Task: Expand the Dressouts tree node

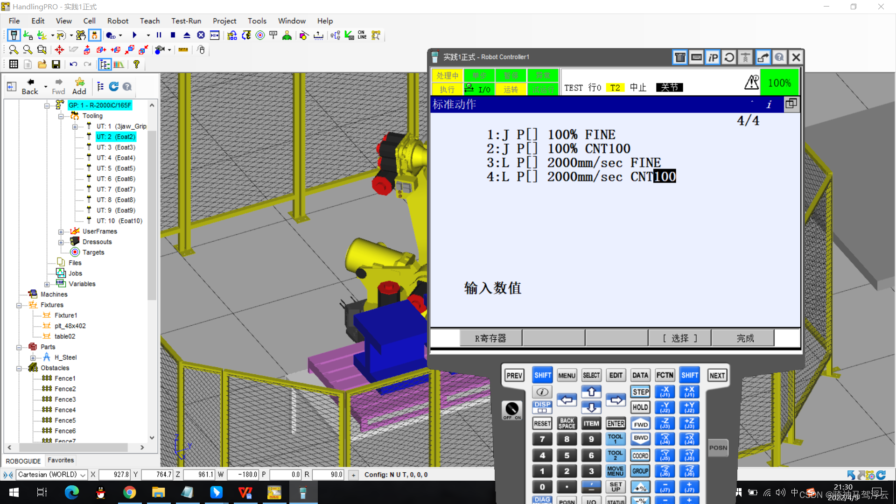Action: 61,242
